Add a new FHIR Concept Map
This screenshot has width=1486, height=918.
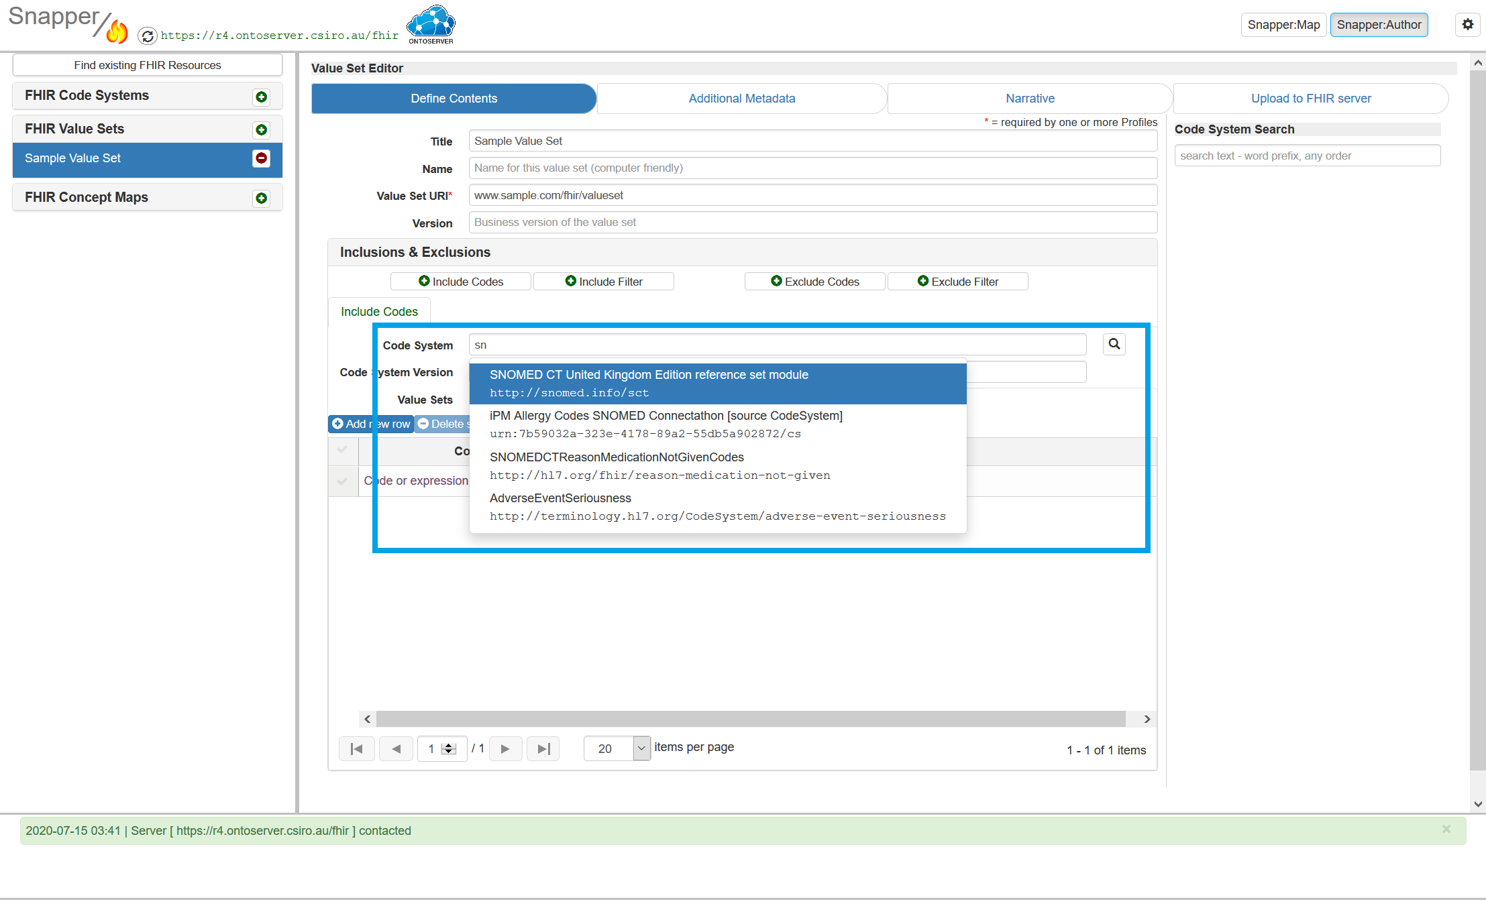click(262, 198)
